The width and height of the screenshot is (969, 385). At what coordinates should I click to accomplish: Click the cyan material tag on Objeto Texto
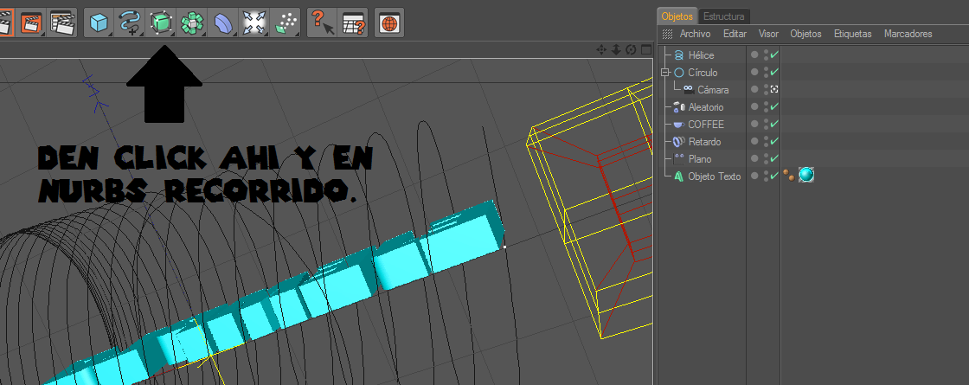coord(806,176)
